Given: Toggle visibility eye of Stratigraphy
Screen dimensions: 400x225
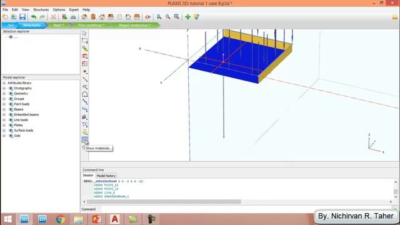Looking at the screenshot, I should [x=11, y=88].
